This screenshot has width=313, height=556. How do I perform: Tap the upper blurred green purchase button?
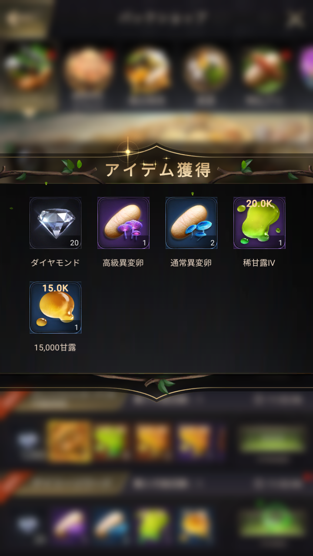click(x=272, y=440)
